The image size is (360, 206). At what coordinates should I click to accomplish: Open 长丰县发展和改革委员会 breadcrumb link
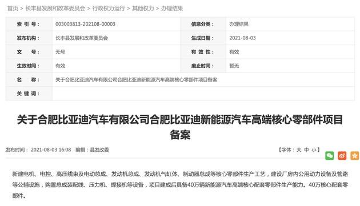pos(55,9)
